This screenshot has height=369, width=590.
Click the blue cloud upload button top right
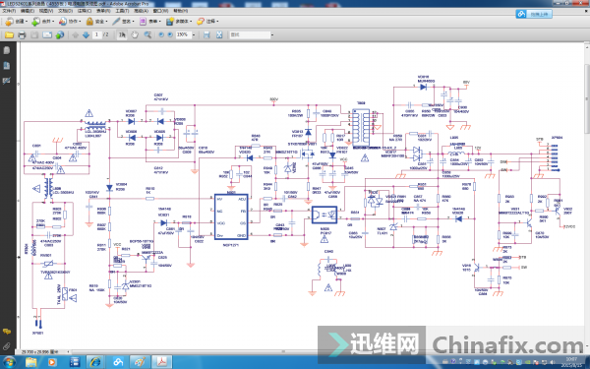point(534,15)
